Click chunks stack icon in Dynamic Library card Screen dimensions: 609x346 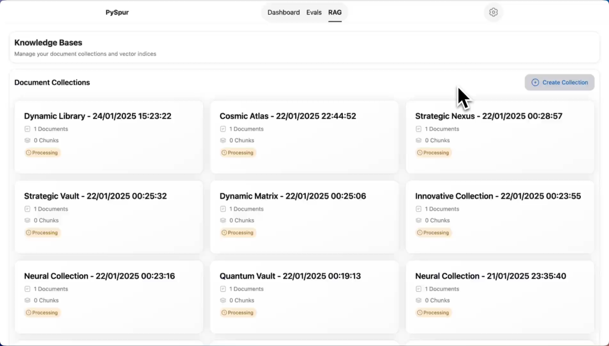pyautogui.click(x=27, y=141)
